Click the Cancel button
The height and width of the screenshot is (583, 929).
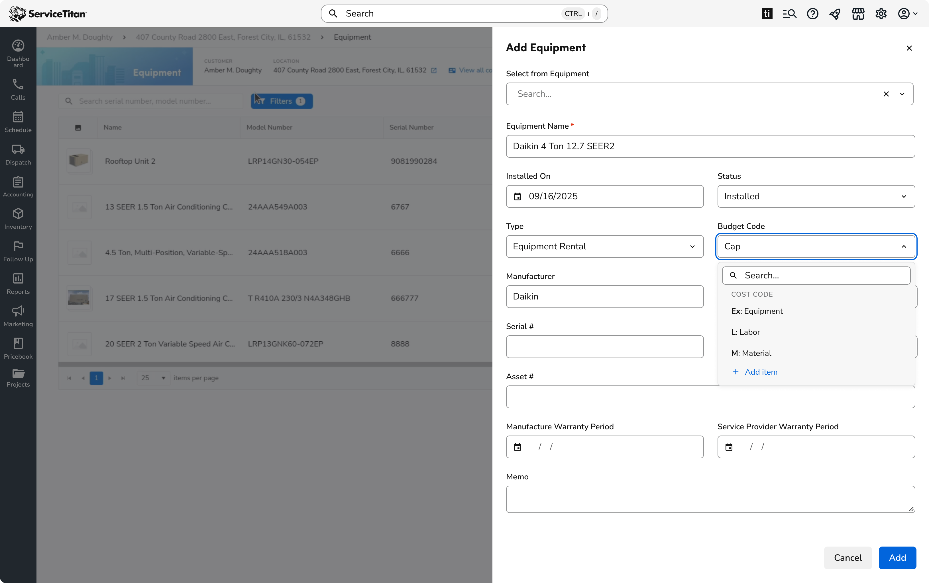pyautogui.click(x=847, y=558)
